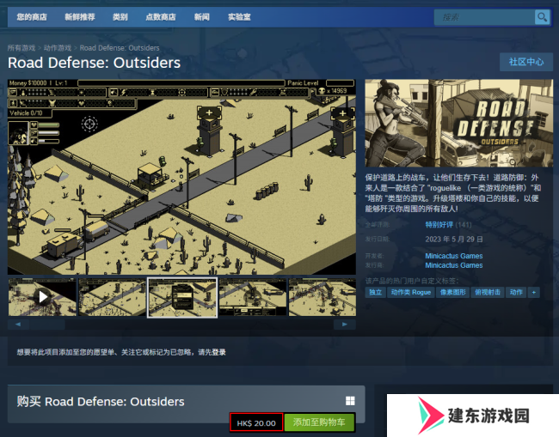Select the second screenshot thumbnail
Screen dimensions: 559x437
[113, 297]
